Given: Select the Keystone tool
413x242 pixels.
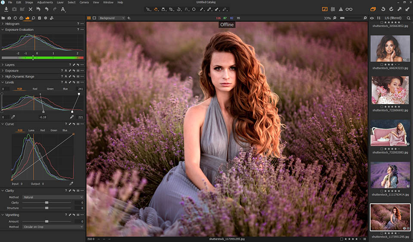Looking at the screenshot, I should tap(186, 9).
